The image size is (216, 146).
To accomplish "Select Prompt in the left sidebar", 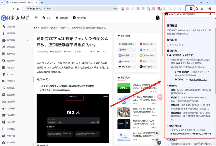I will tap(8, 74).
